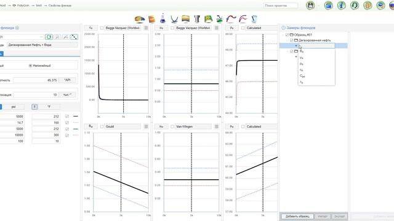Open the top μo chart correlation dropdown

point(193,28)
